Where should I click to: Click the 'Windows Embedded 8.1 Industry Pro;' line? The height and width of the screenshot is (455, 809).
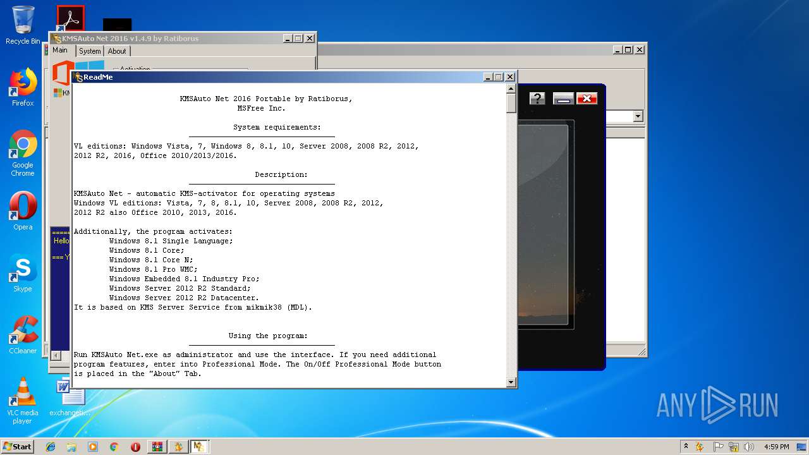pyautogui.click(x=184, y=279)
